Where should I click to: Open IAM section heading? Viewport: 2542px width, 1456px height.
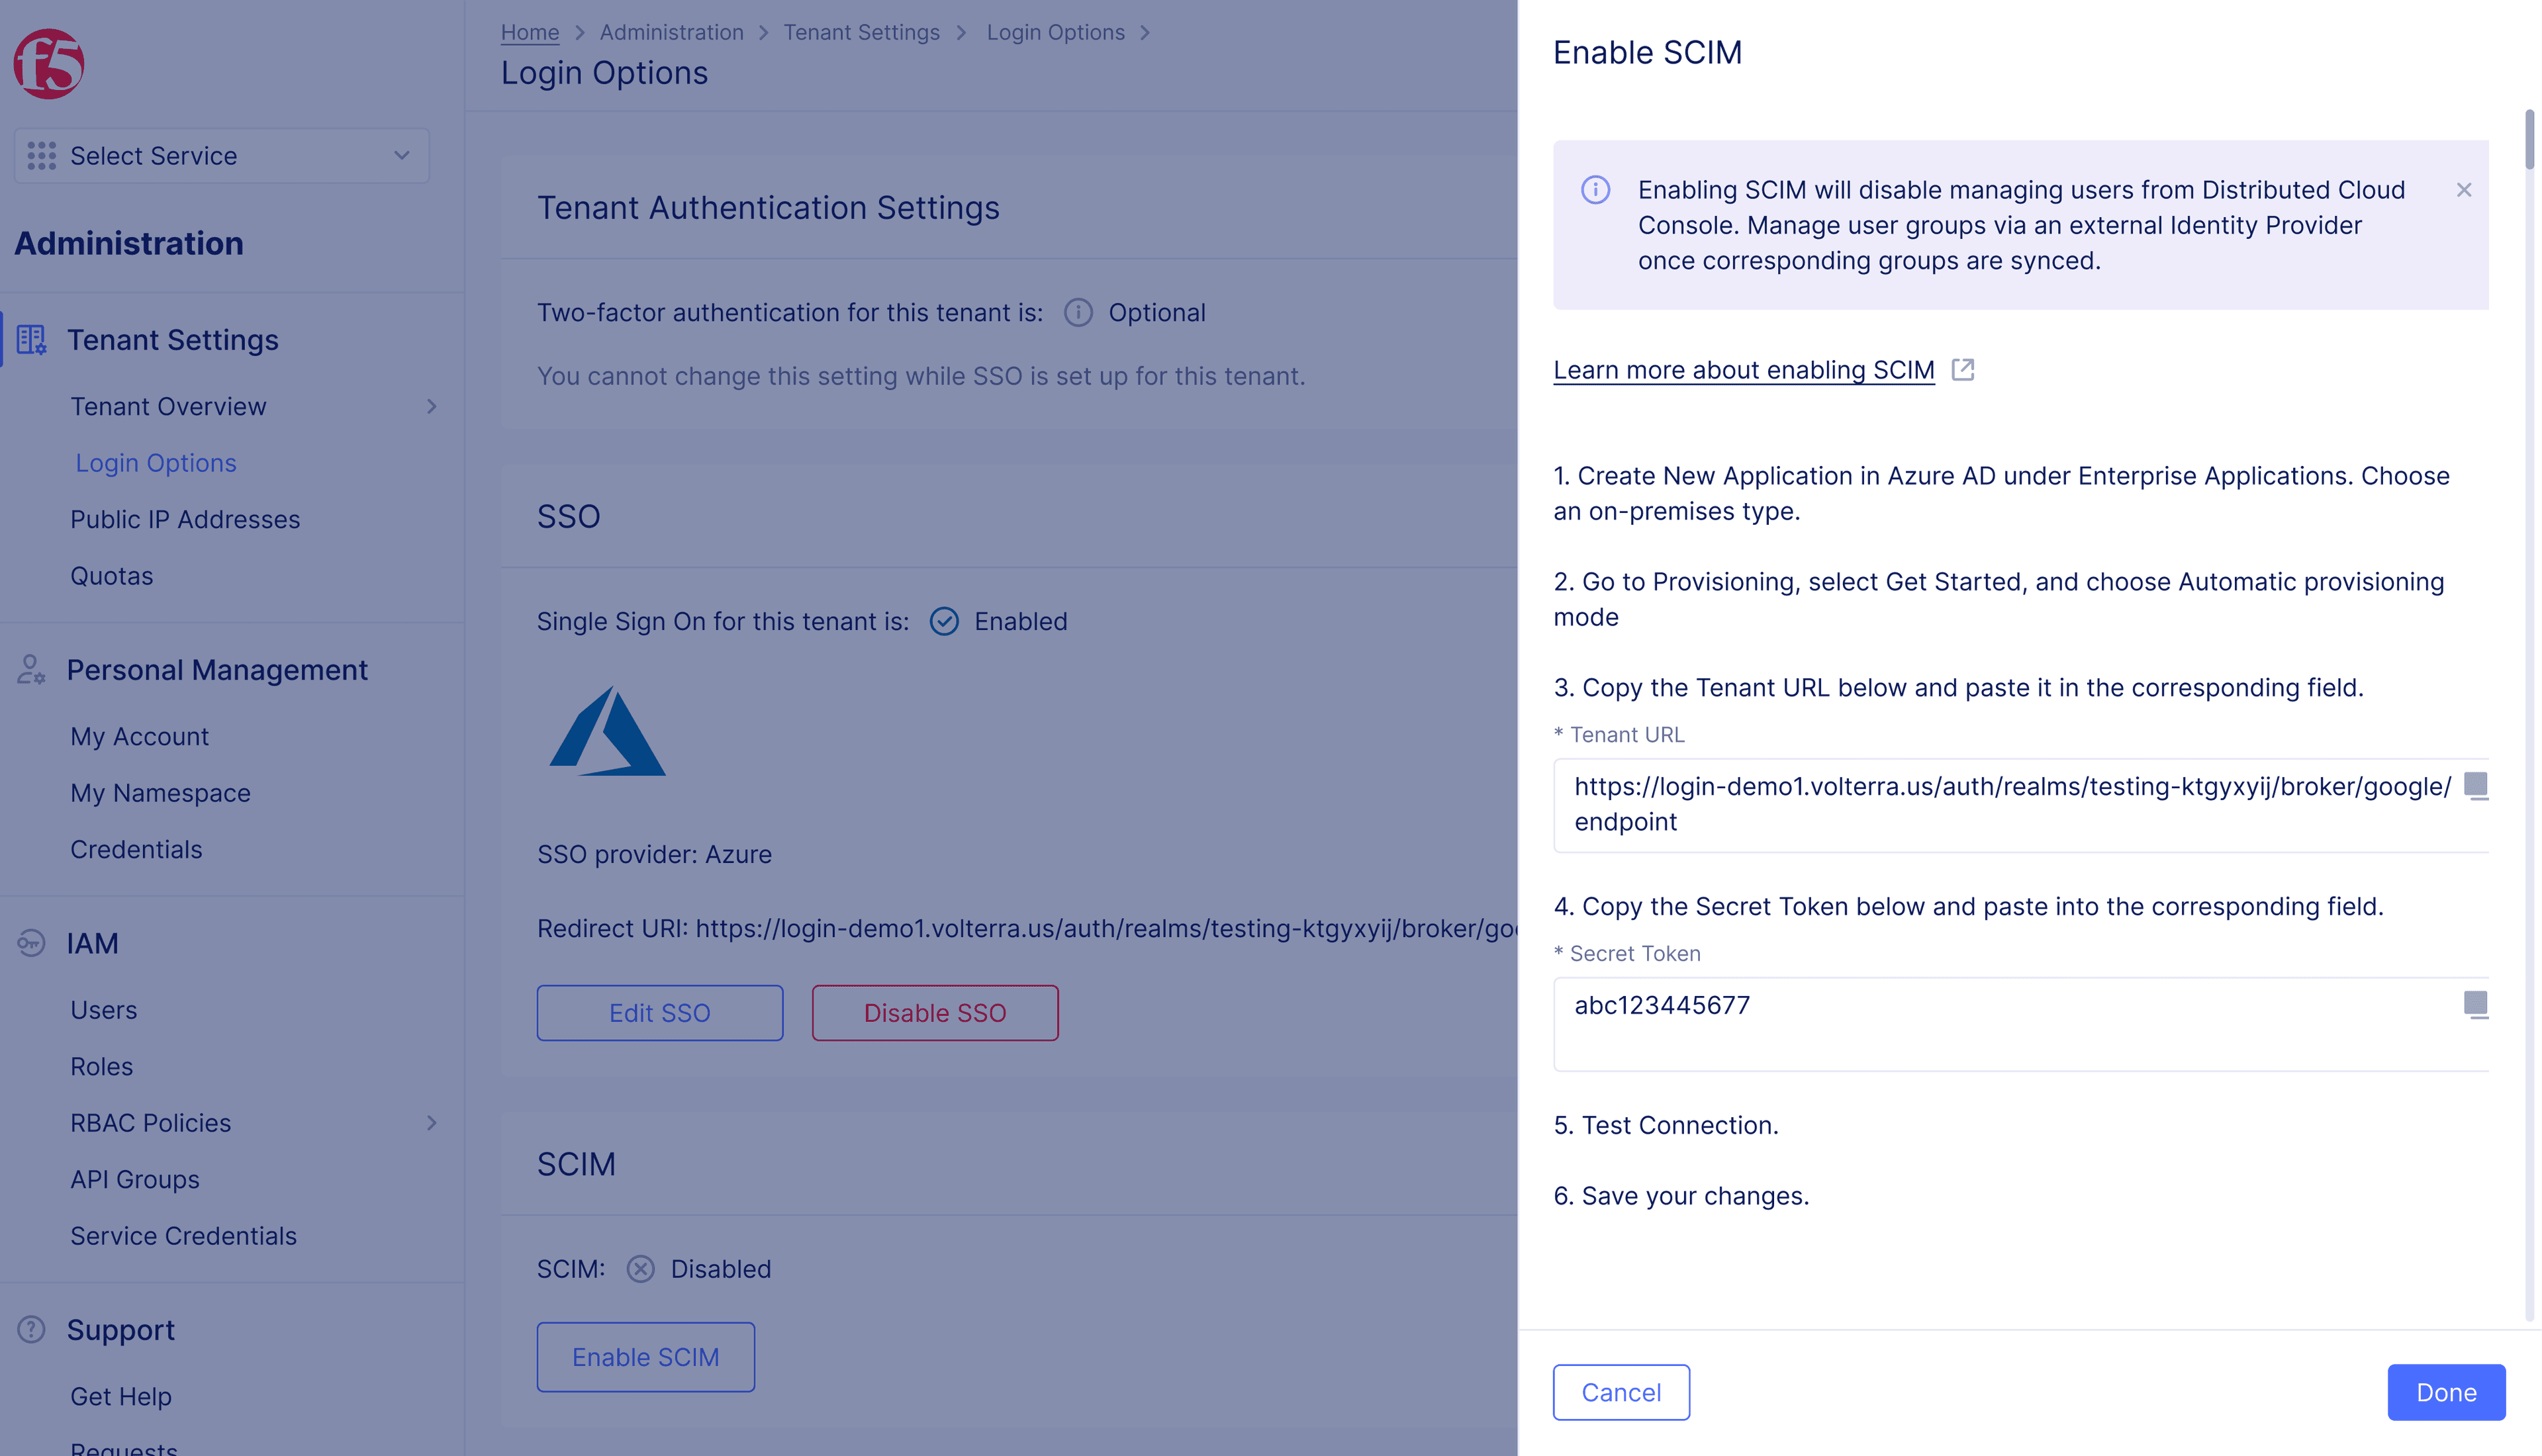click(93, 943)
